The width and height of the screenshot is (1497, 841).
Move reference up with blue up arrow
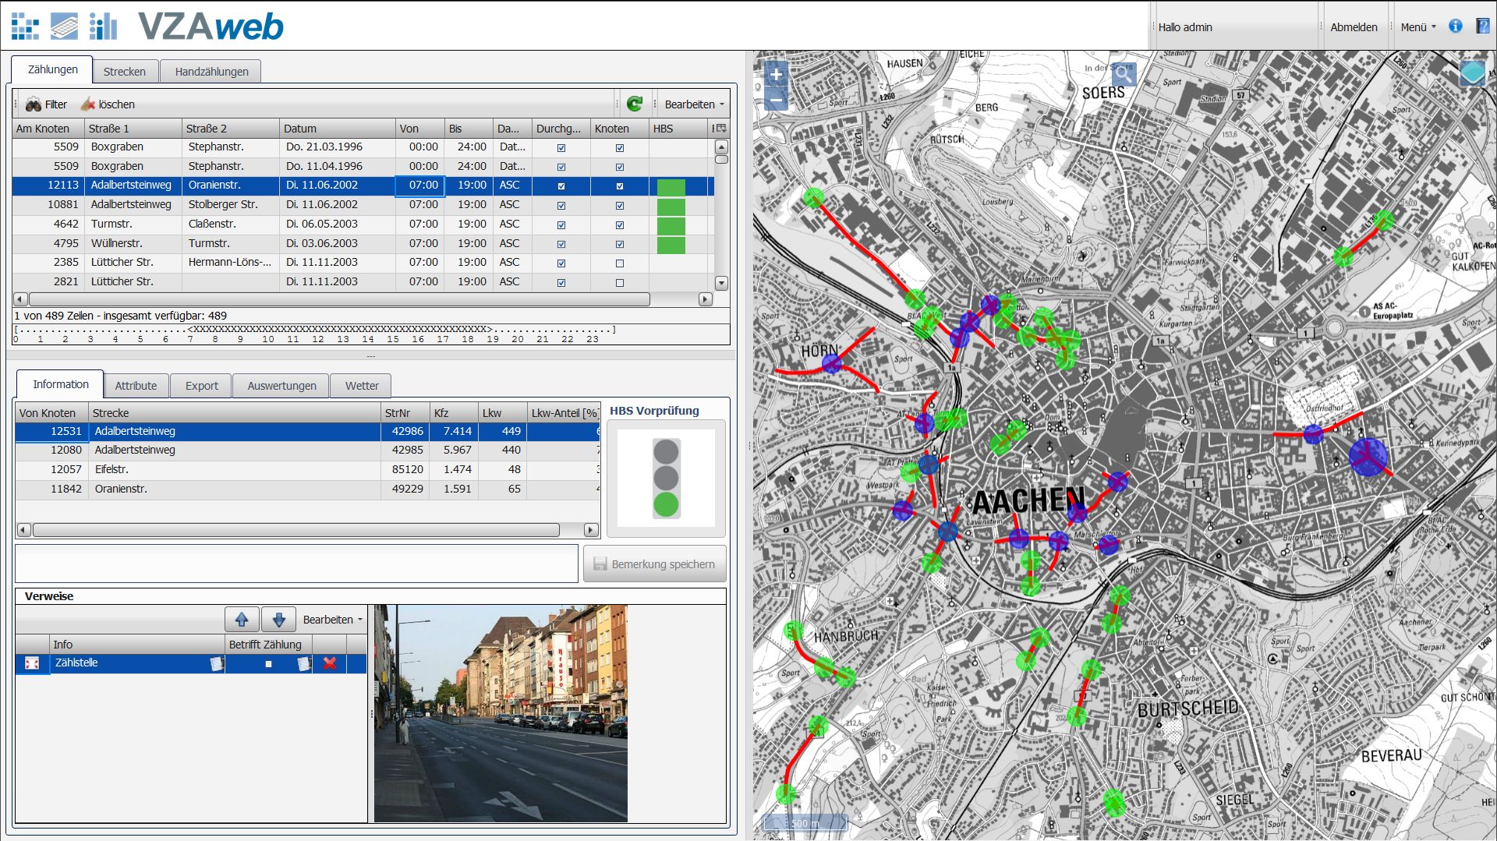pos(242,620)
